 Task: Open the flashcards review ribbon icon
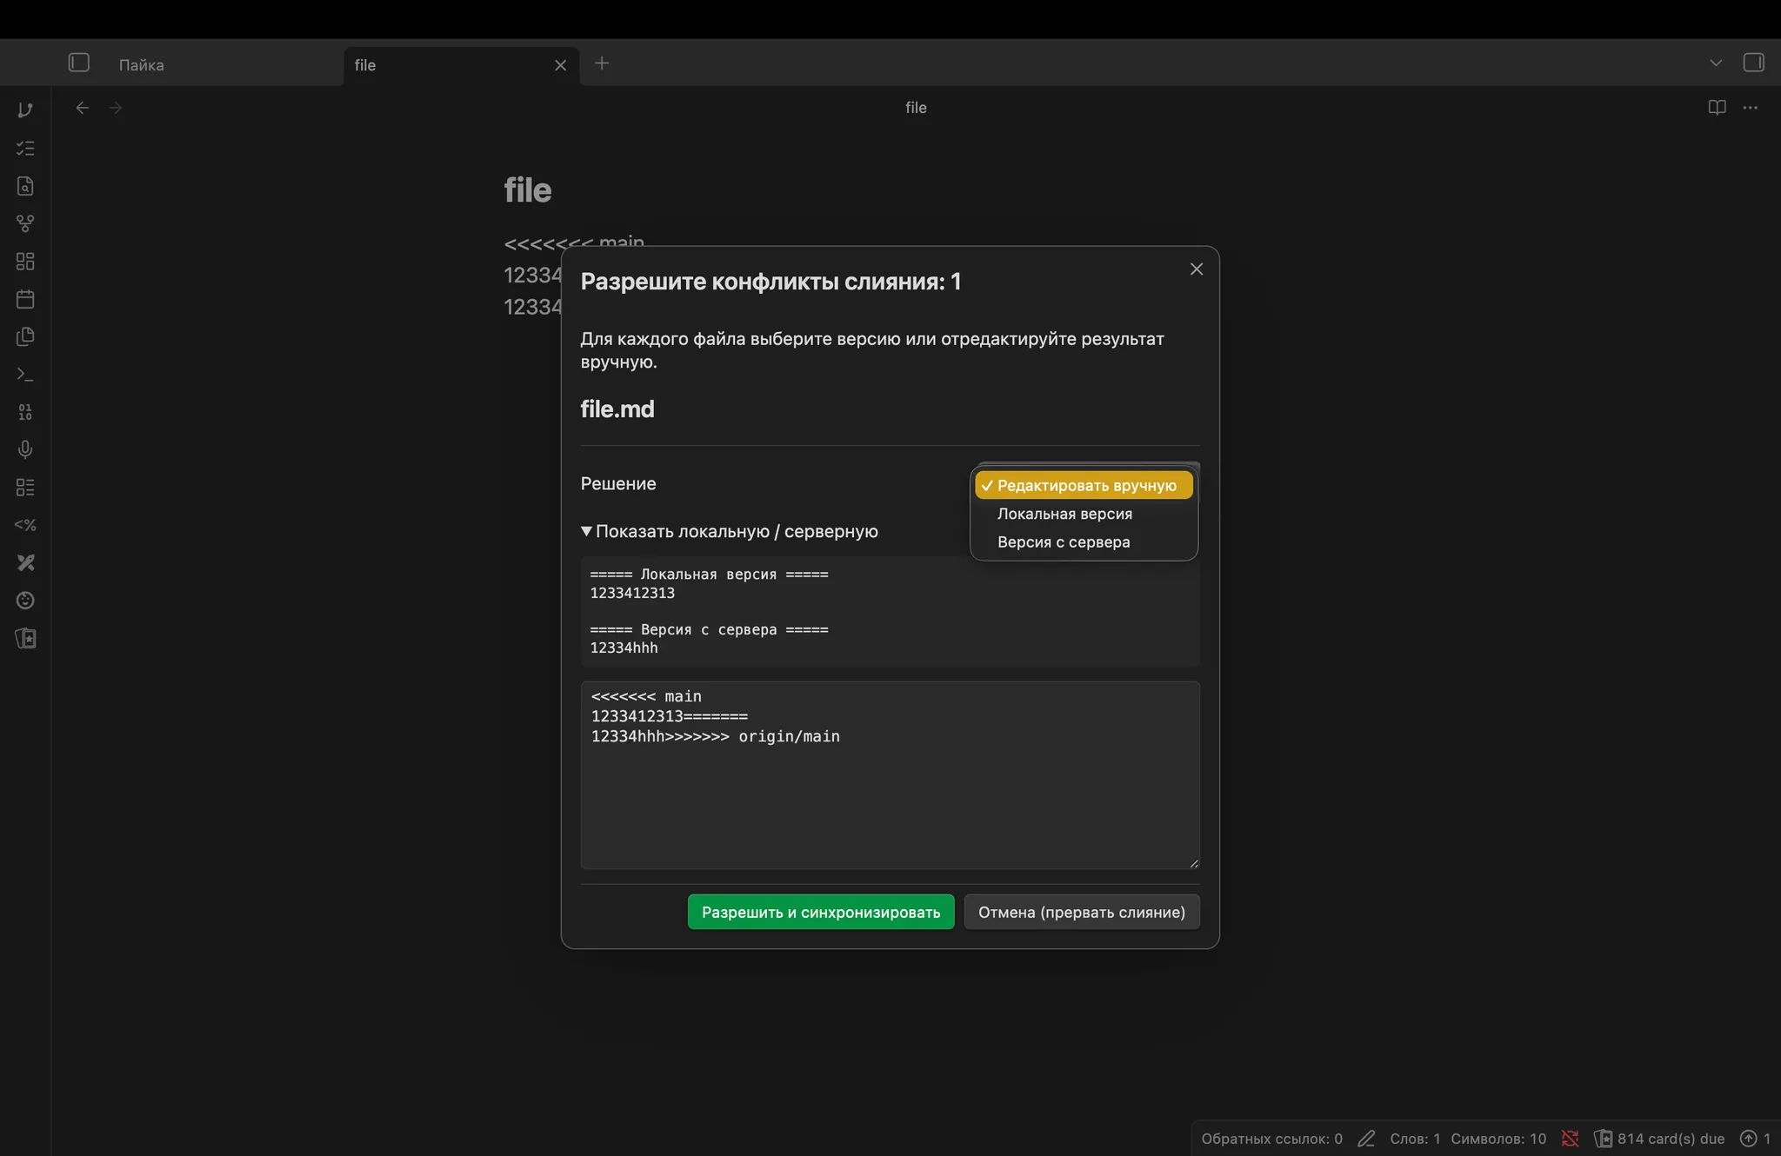tap(25, 638)
